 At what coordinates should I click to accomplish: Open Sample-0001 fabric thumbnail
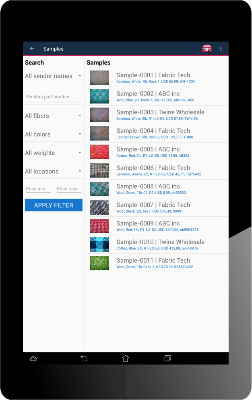tap(99, 78)
